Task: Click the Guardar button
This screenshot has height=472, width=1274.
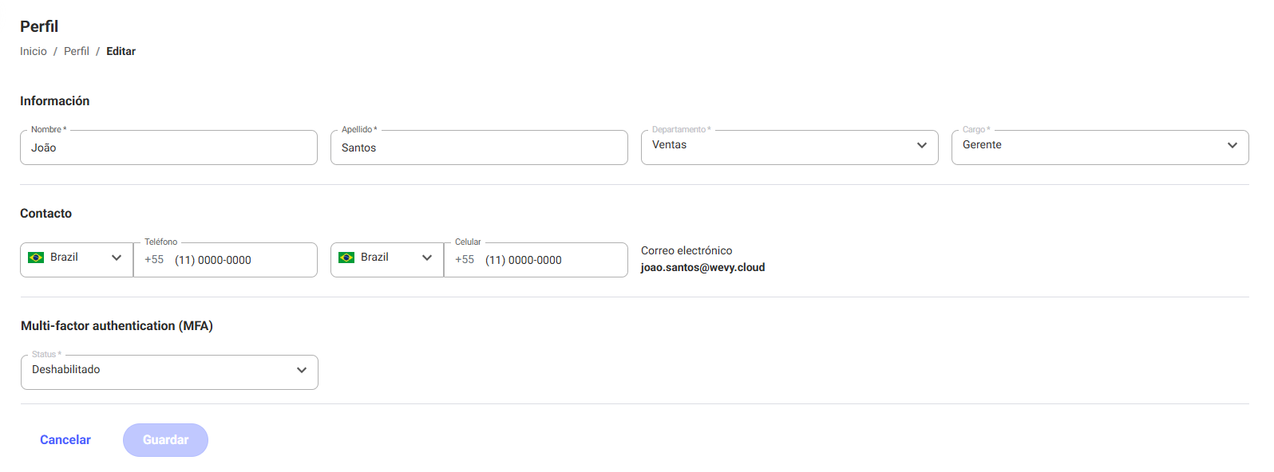Action: (165, 440)
